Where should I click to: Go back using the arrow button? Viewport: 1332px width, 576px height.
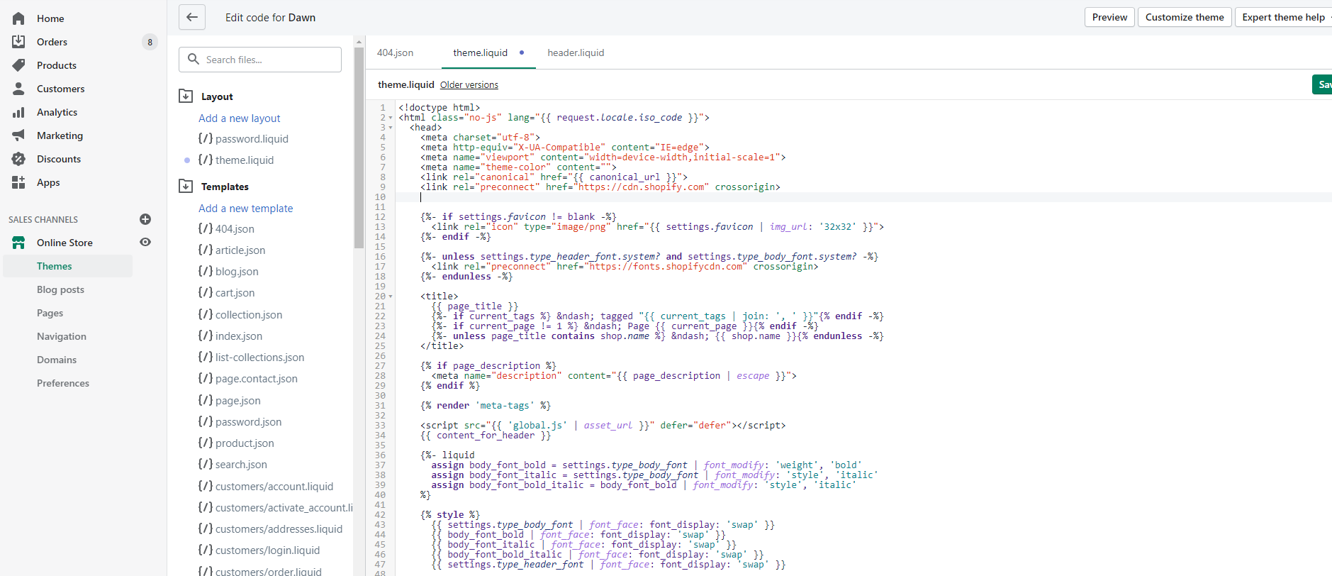click(x=192, y=17)
